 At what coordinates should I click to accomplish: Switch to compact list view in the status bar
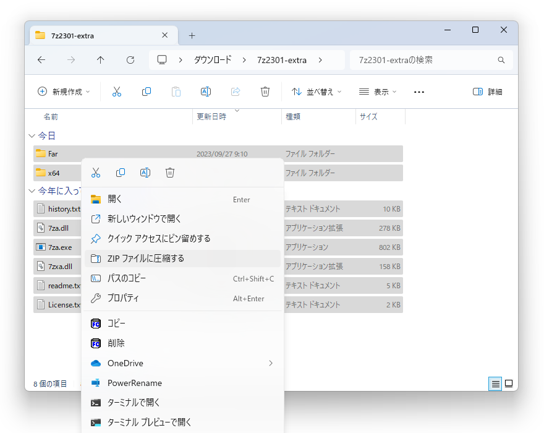coord(495,384)
